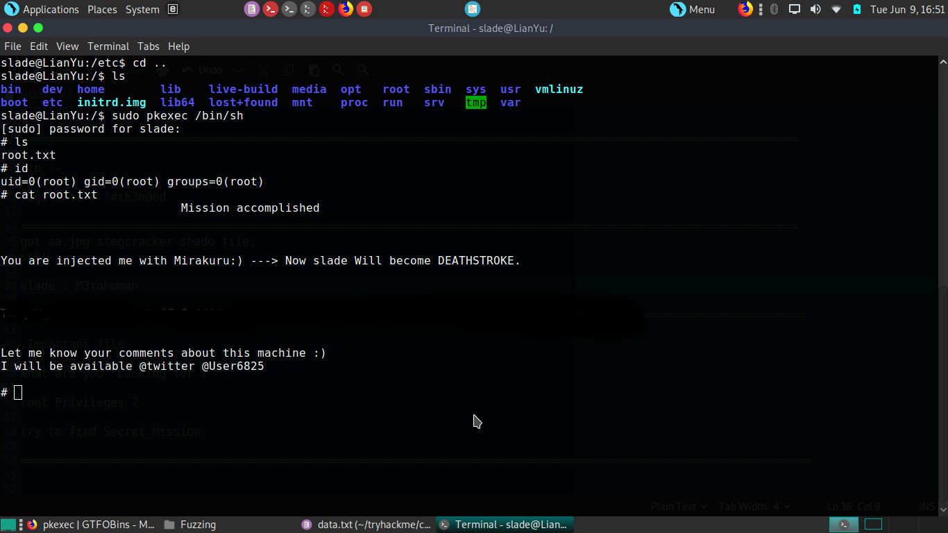Click the live-build directory name
The width and height of the screenshot is (948, 533).
pos(244,90)
